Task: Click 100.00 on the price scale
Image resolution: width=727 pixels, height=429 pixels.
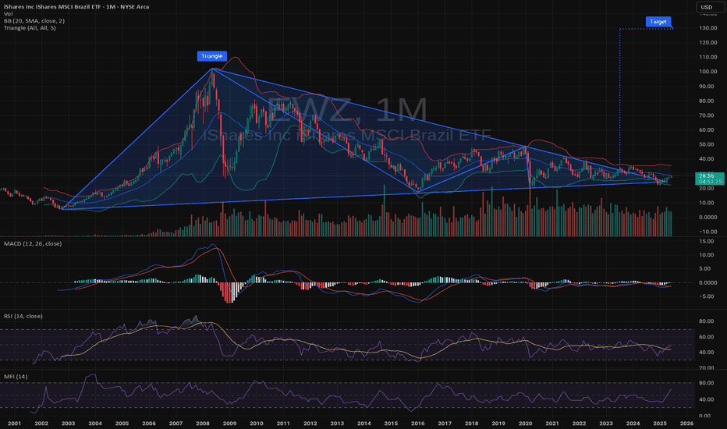Action: [708, 72]
